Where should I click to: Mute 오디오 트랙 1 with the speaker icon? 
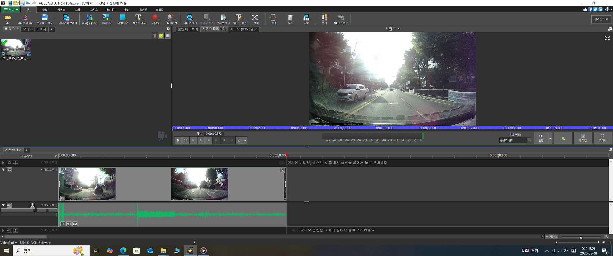click(10, 205)
